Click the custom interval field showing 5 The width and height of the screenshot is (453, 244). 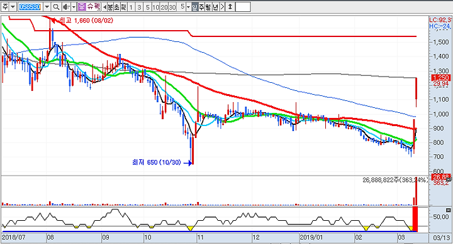pyautogui.click(x=182, y=7)
